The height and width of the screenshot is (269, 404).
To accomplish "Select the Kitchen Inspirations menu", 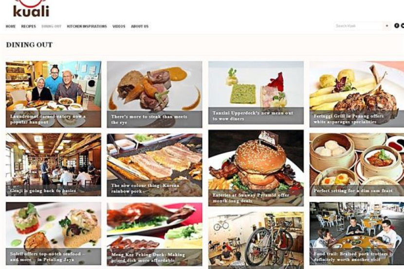I will tap(87, 26).
